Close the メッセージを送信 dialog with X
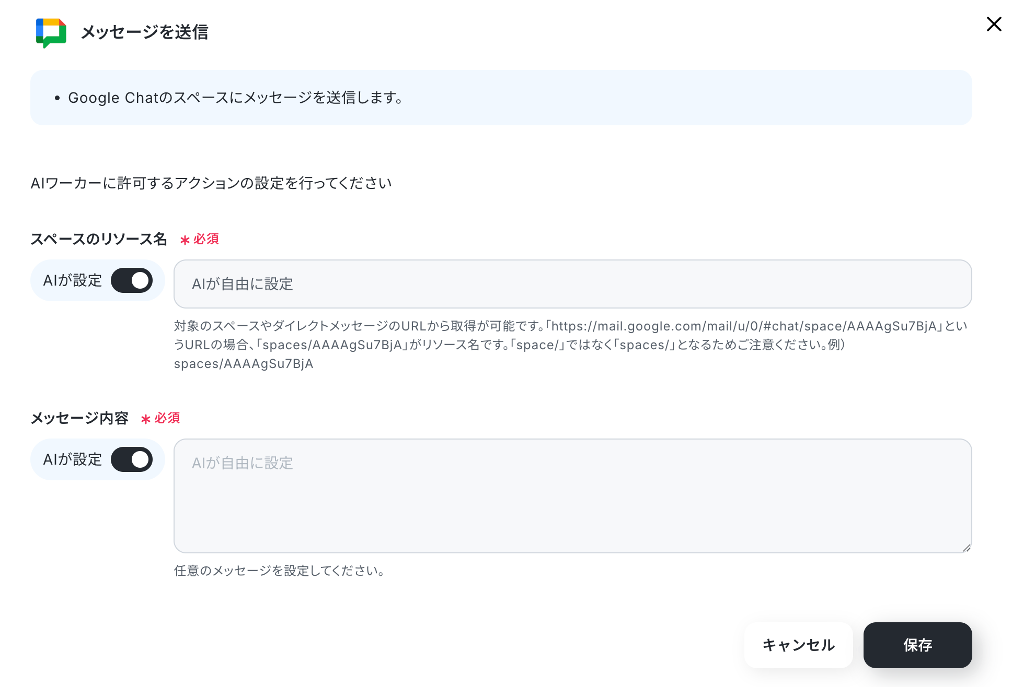The width and height of the screenshot is (1012, 687). [x=994, y=24]
